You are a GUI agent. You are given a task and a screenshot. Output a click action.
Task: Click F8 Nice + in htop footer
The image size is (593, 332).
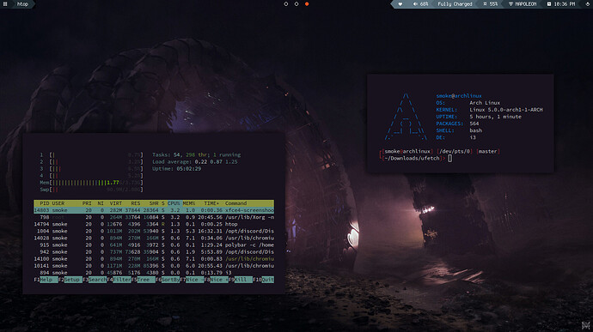pos(216,280)
